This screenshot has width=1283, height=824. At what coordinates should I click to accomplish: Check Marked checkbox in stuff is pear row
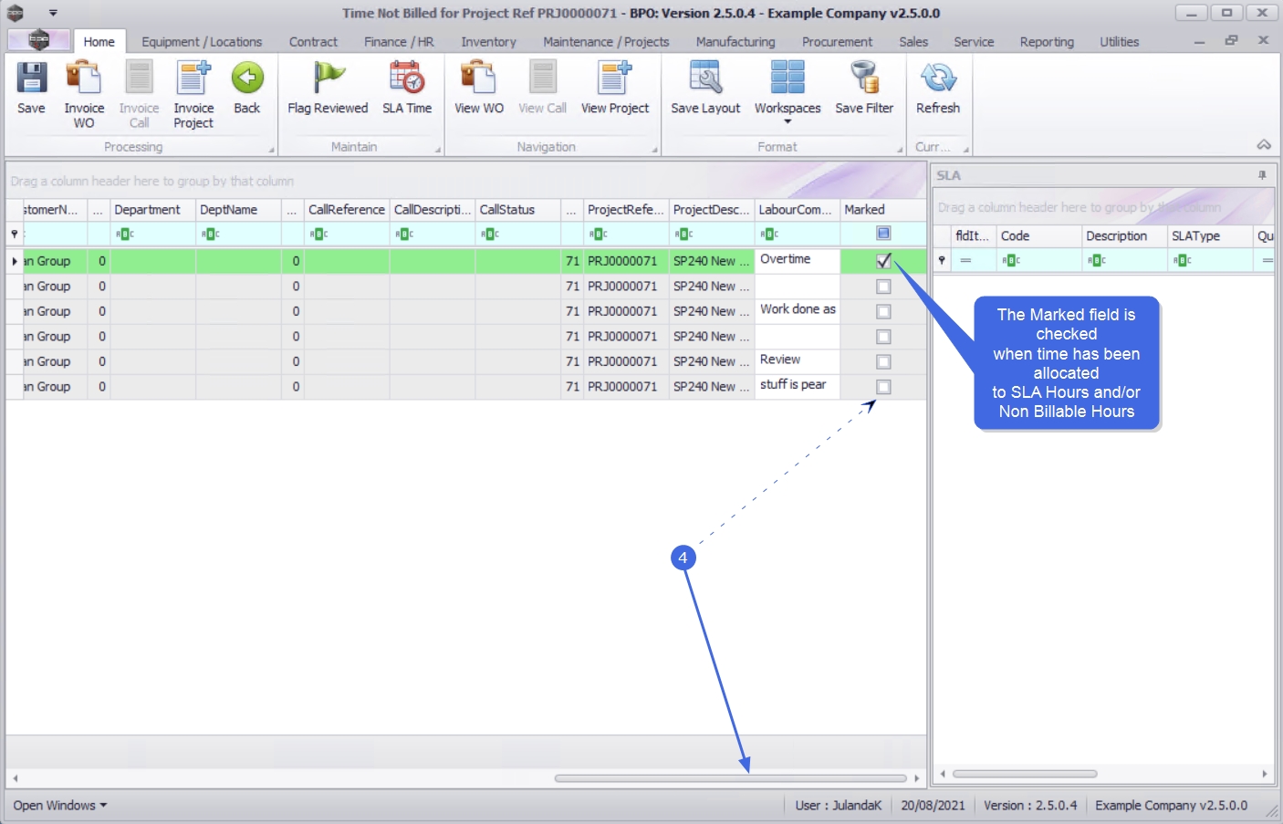[x=883, y=387]
